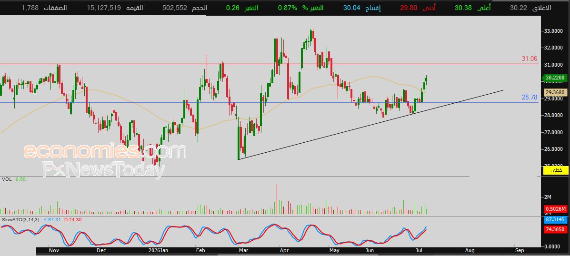Click the إفتتاح open value 30.04
The width and height of the screenshot is (570, 256).
point(351,8)
